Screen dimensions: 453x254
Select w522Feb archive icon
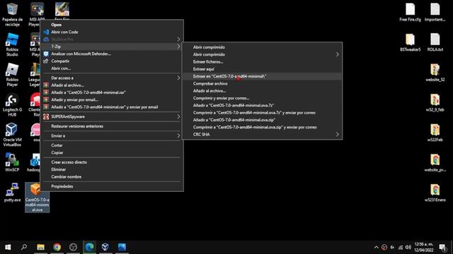(435, 133)
